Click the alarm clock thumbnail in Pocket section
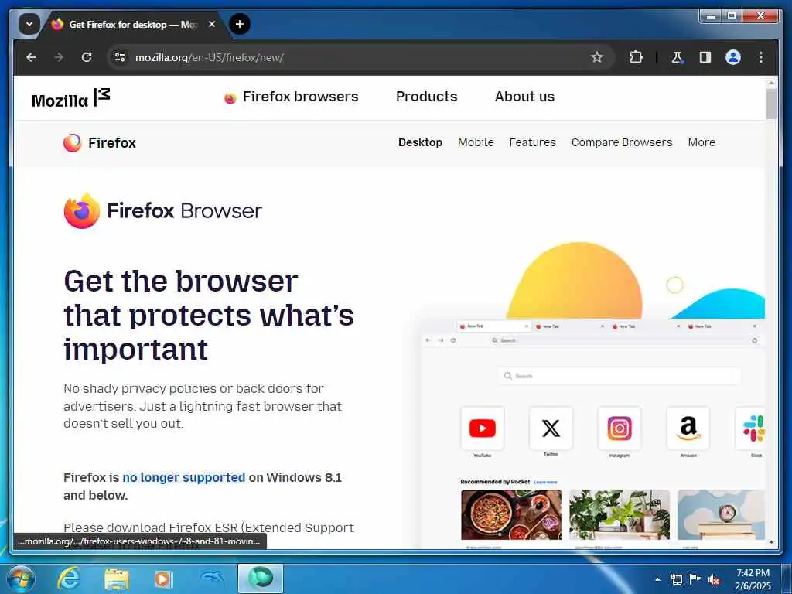792x594 pixels. [722, 514]
